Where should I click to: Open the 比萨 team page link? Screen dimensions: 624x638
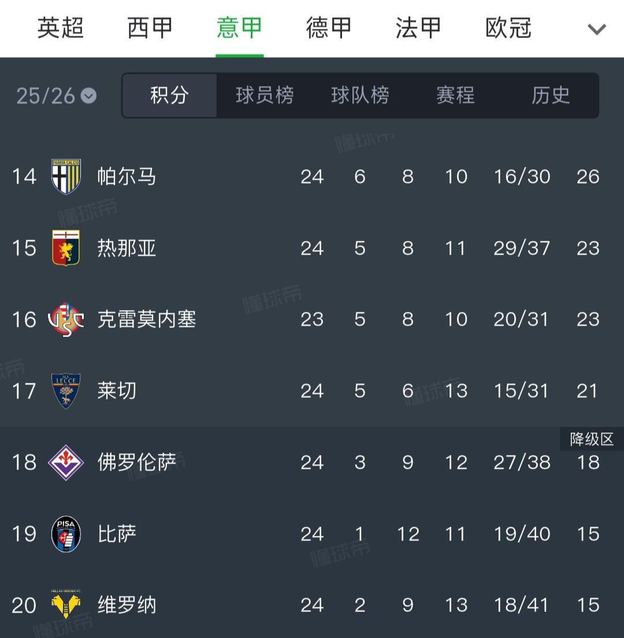(117, 534)
